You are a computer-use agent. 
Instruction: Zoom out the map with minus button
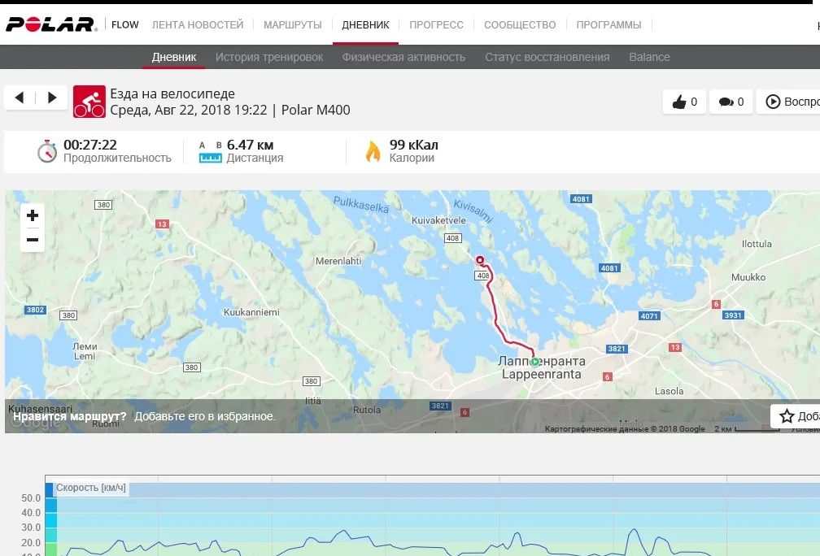tap(33, 240)
